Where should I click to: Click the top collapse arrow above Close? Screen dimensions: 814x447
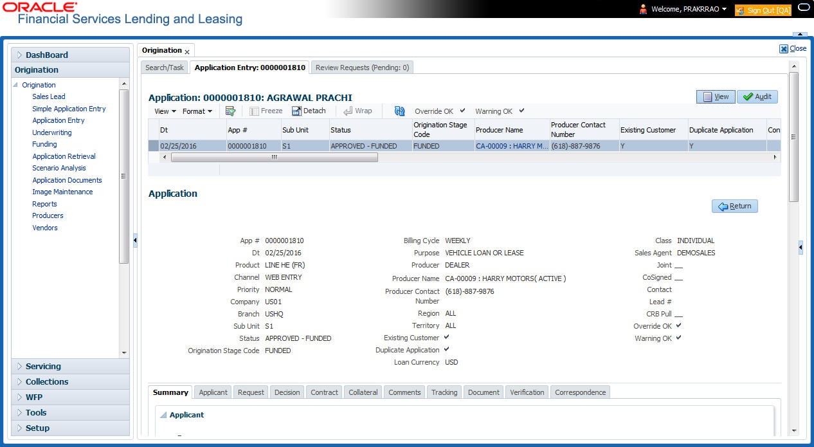click(x=800, y=34)
